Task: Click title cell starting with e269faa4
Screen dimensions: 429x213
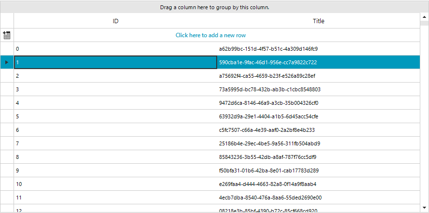Action: (x=267, y=184)
